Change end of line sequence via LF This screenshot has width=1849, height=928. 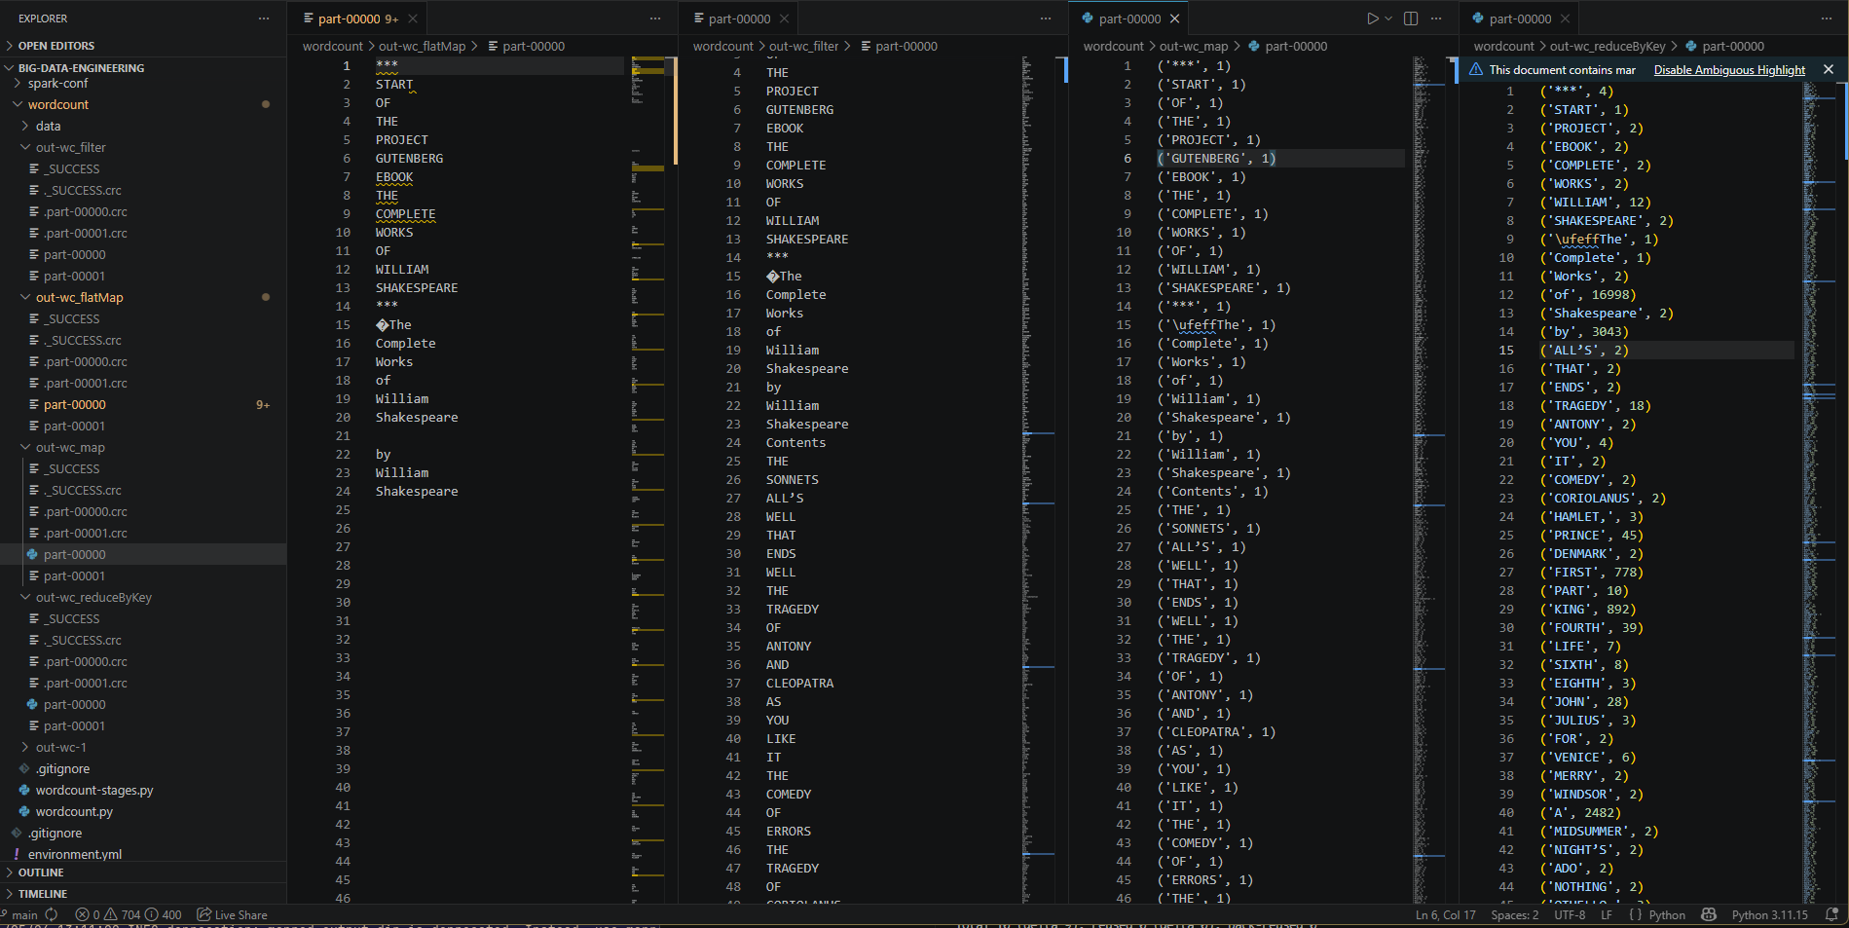[1607, 914]
